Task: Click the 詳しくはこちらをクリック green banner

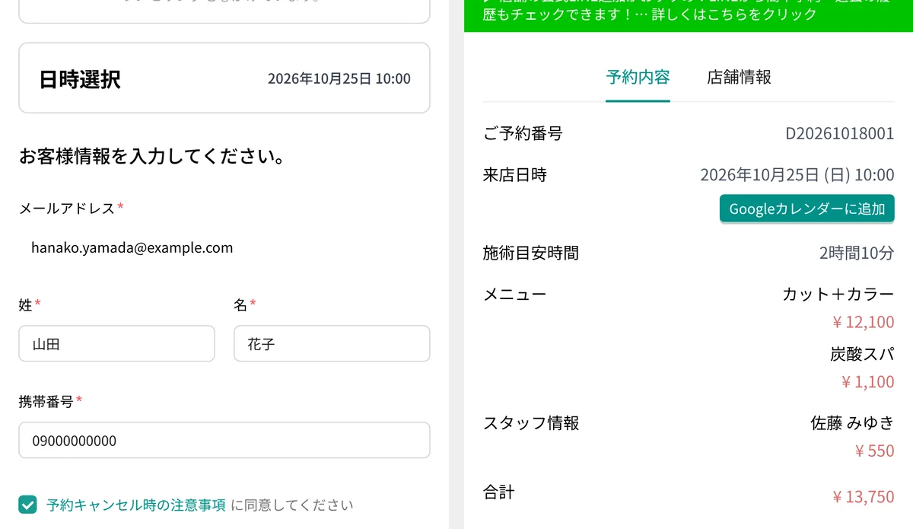Action: coord(689,14)
